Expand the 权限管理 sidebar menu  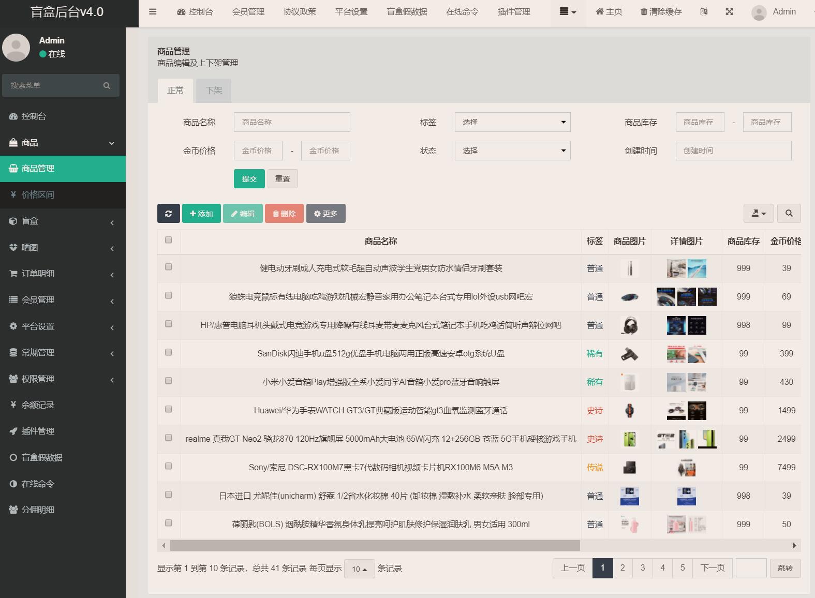(x=63, y=379)
